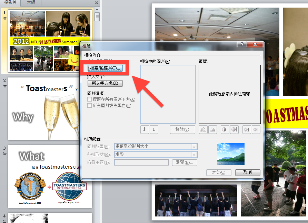
Task: Close the 相簿 dialog with X
Action: tap(255, 44)
